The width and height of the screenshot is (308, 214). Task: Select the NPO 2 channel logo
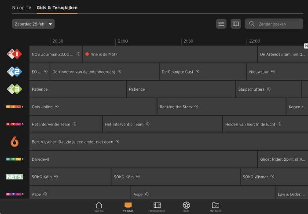point(15,71)
